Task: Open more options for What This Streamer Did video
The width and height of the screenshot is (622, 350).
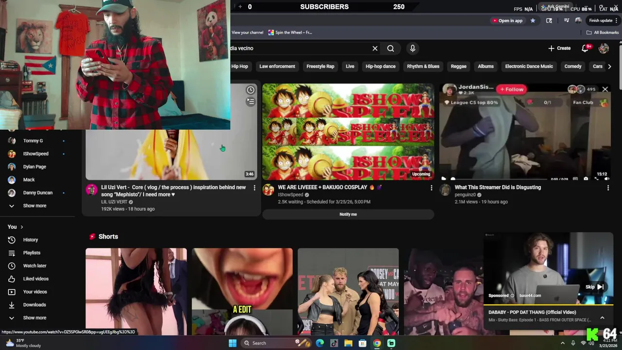Action: pos(608,188)
